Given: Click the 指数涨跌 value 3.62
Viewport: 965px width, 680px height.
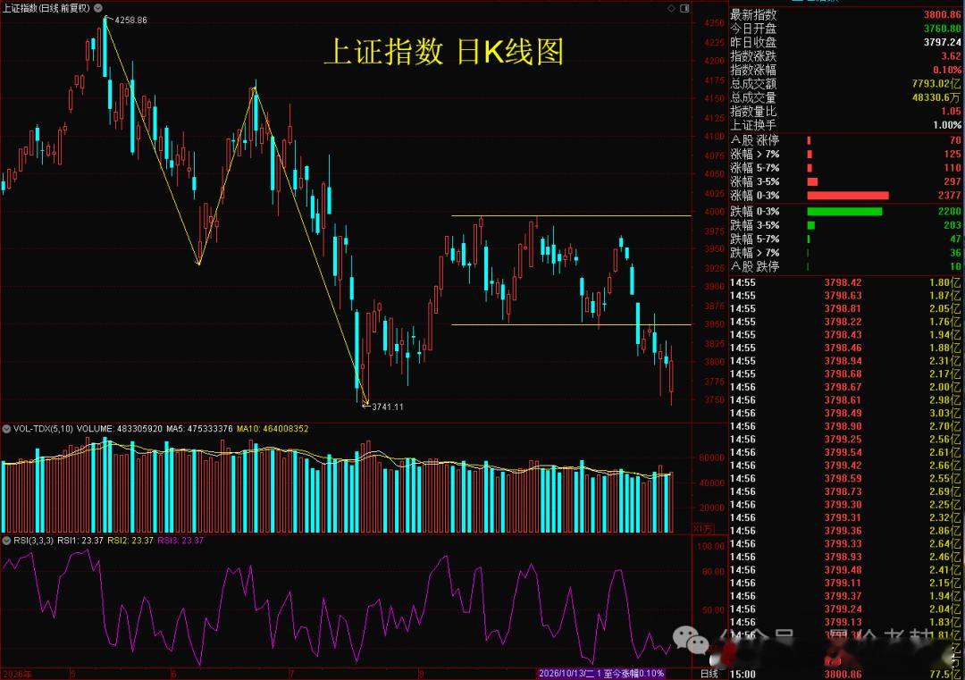Looking at the screenshot, I should click(x=951, y=56).
